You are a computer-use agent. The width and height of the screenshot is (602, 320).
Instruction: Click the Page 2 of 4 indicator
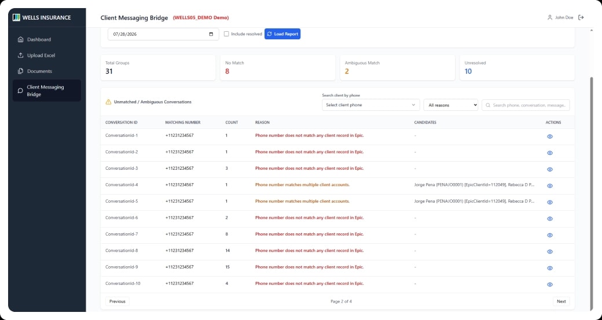click(341, 301)
